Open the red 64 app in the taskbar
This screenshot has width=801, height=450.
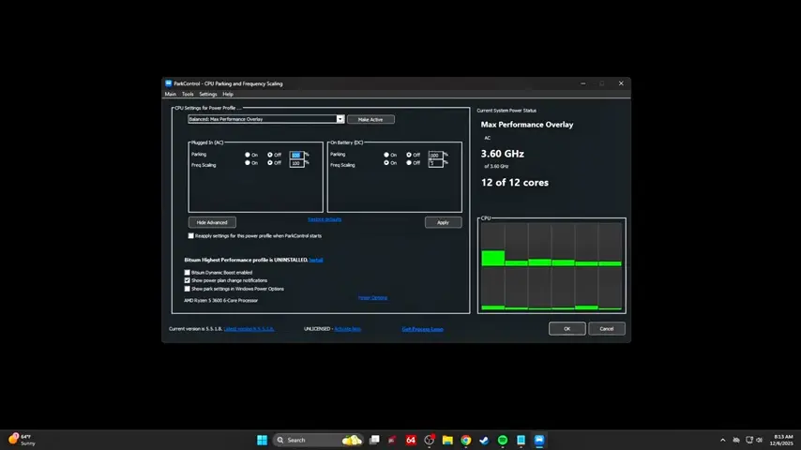point(411,440)
